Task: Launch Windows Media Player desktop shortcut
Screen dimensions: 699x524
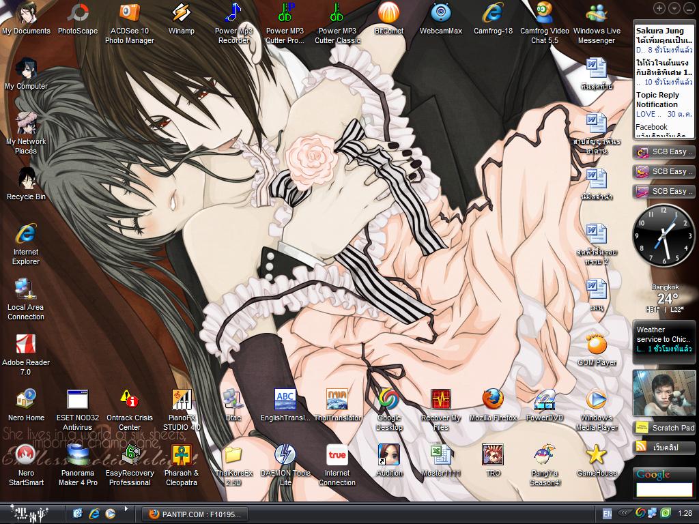Action: (x=597, y=409)
